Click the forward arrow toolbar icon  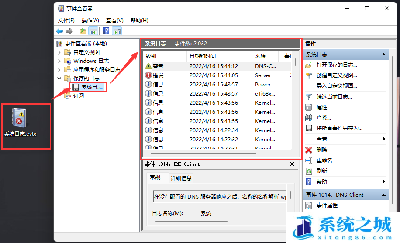(x=69, y=31)
